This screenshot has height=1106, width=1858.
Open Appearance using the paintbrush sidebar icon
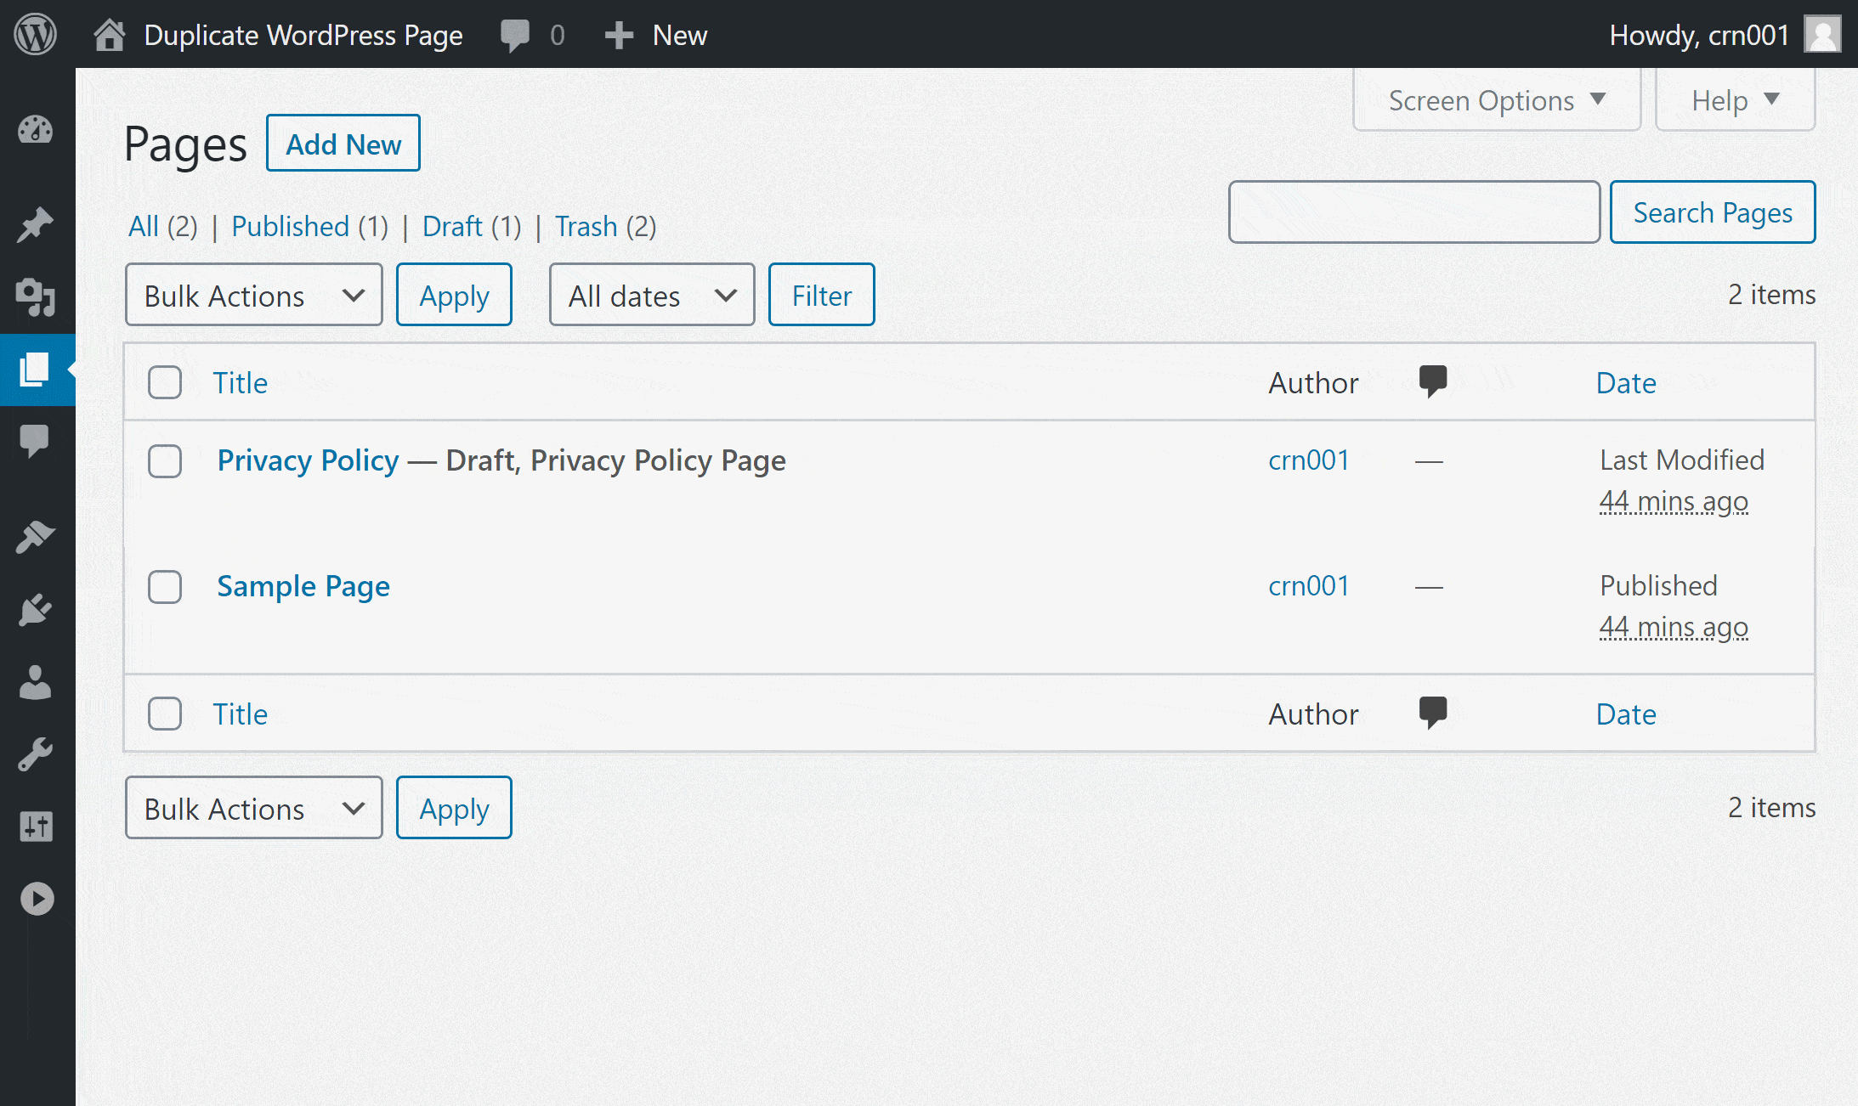pyautogui.click(x=37, y=537)
